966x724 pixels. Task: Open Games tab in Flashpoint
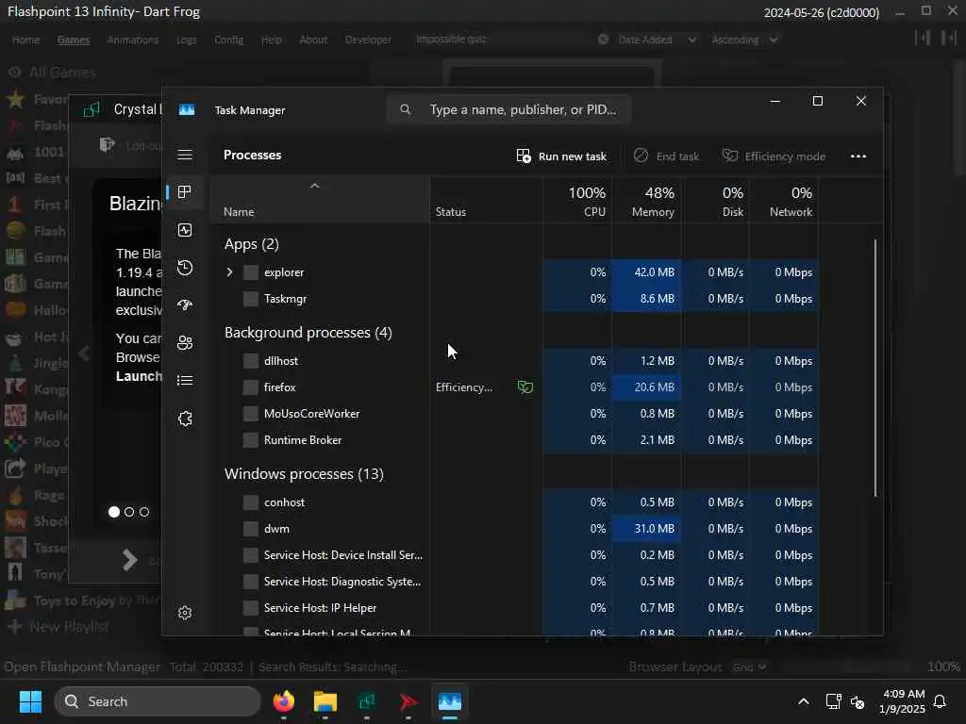click(74, 40)
